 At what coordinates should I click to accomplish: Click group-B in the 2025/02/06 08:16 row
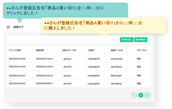coord(68,84)
